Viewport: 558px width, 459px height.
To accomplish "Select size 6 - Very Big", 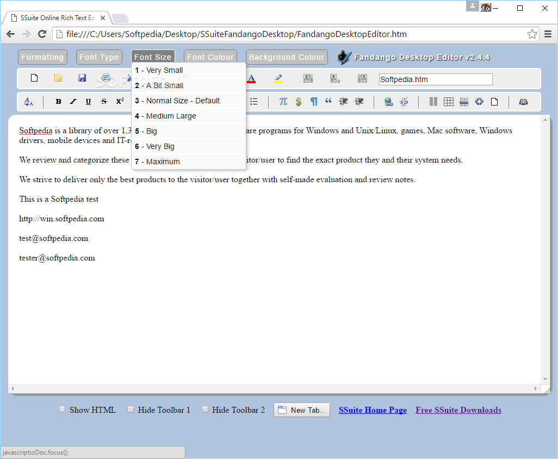I will (189, 146).
